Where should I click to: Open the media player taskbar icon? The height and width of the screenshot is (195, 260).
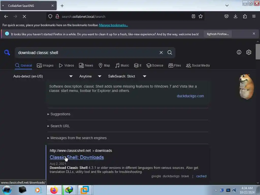coord(38,190)
